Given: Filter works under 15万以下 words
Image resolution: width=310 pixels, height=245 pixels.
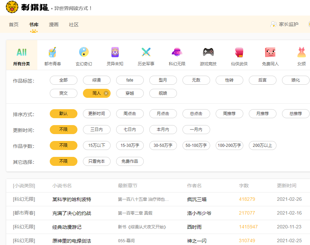Looking at the screenshot, I should (96, 145).
